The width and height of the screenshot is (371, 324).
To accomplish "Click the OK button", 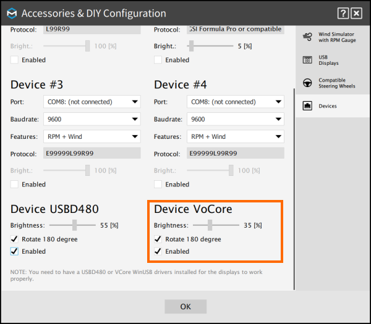I will tap(185, 307).
